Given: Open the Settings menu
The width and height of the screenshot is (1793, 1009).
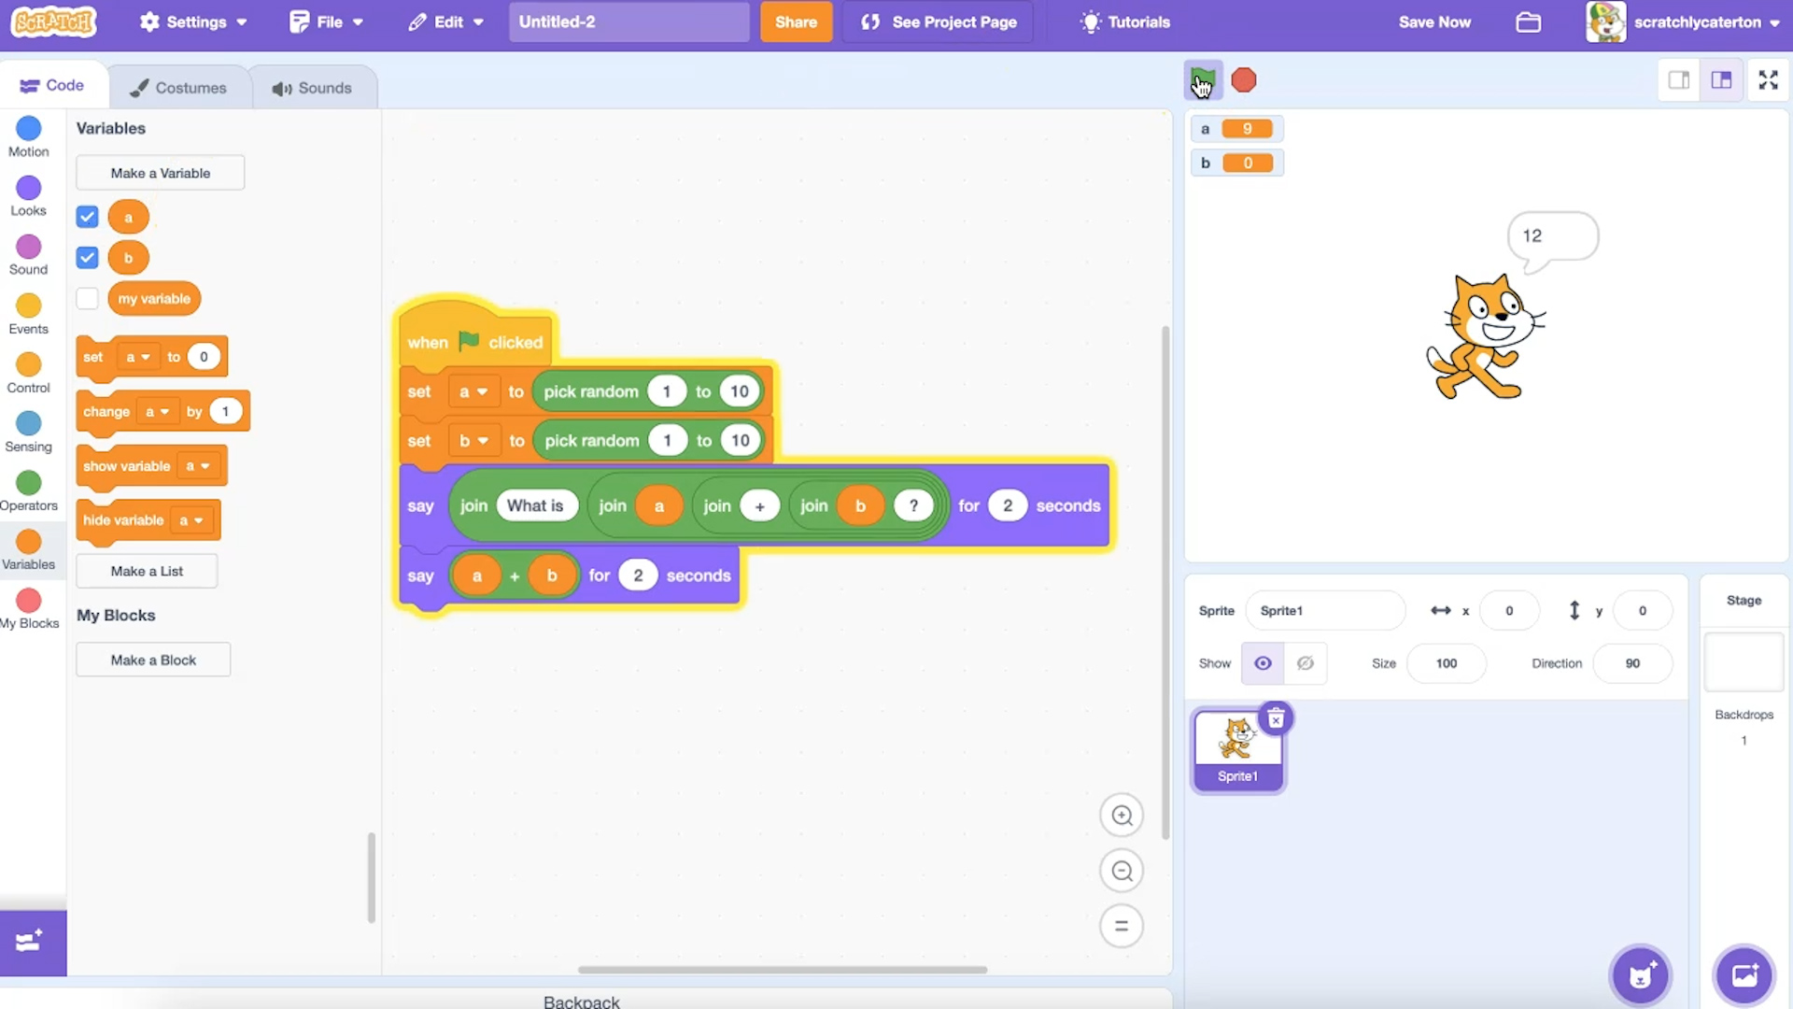Looking at the screenshot, I should (193, 21).
